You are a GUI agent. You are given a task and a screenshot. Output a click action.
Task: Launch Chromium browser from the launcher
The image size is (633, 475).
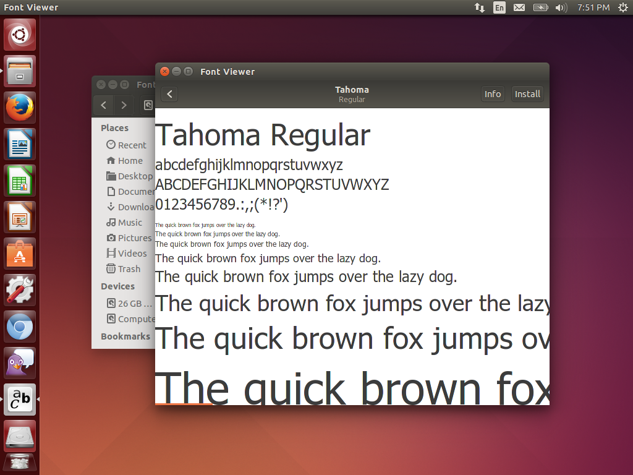click(x=20, y=326)
